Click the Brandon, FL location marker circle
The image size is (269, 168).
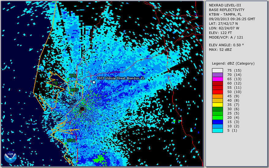pyautogui.click(x=94, y=82)
